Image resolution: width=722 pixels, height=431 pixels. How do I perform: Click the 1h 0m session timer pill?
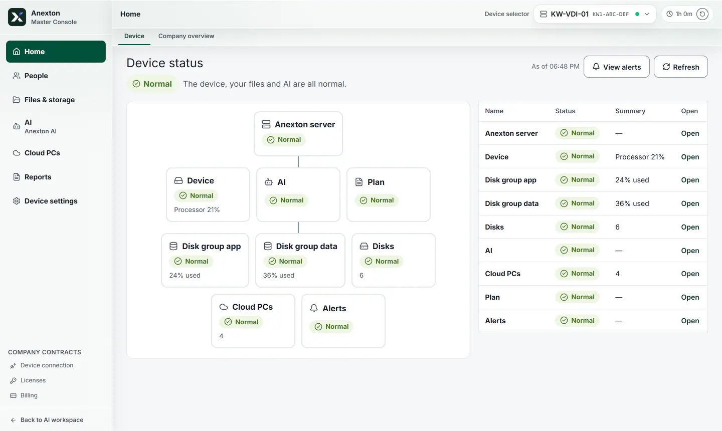point(687,14)
